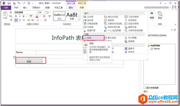Toggle Italic formatting
The height and width of the screenshot is (106, 180).
point(20,16)
